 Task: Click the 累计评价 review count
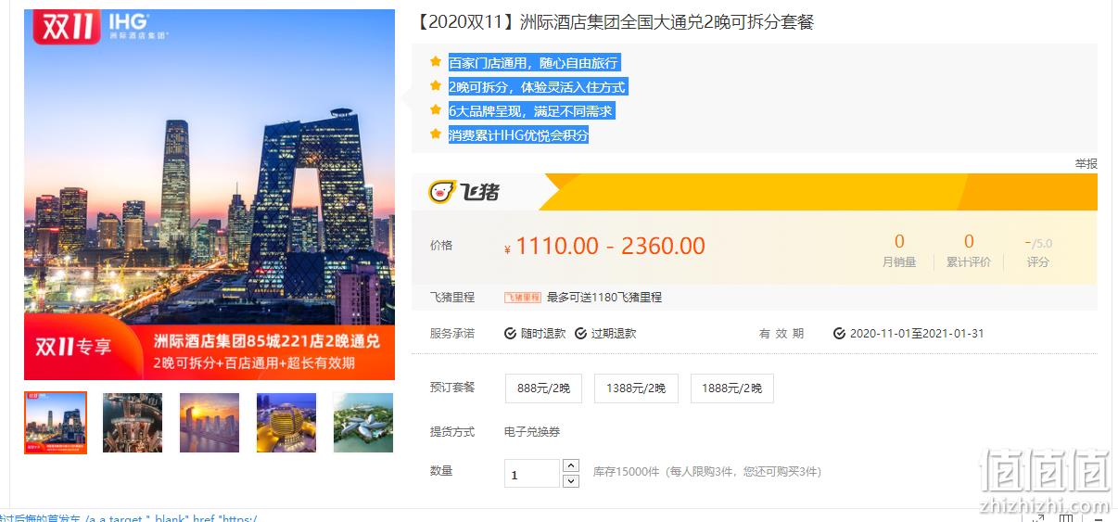[x=969, y=250]
